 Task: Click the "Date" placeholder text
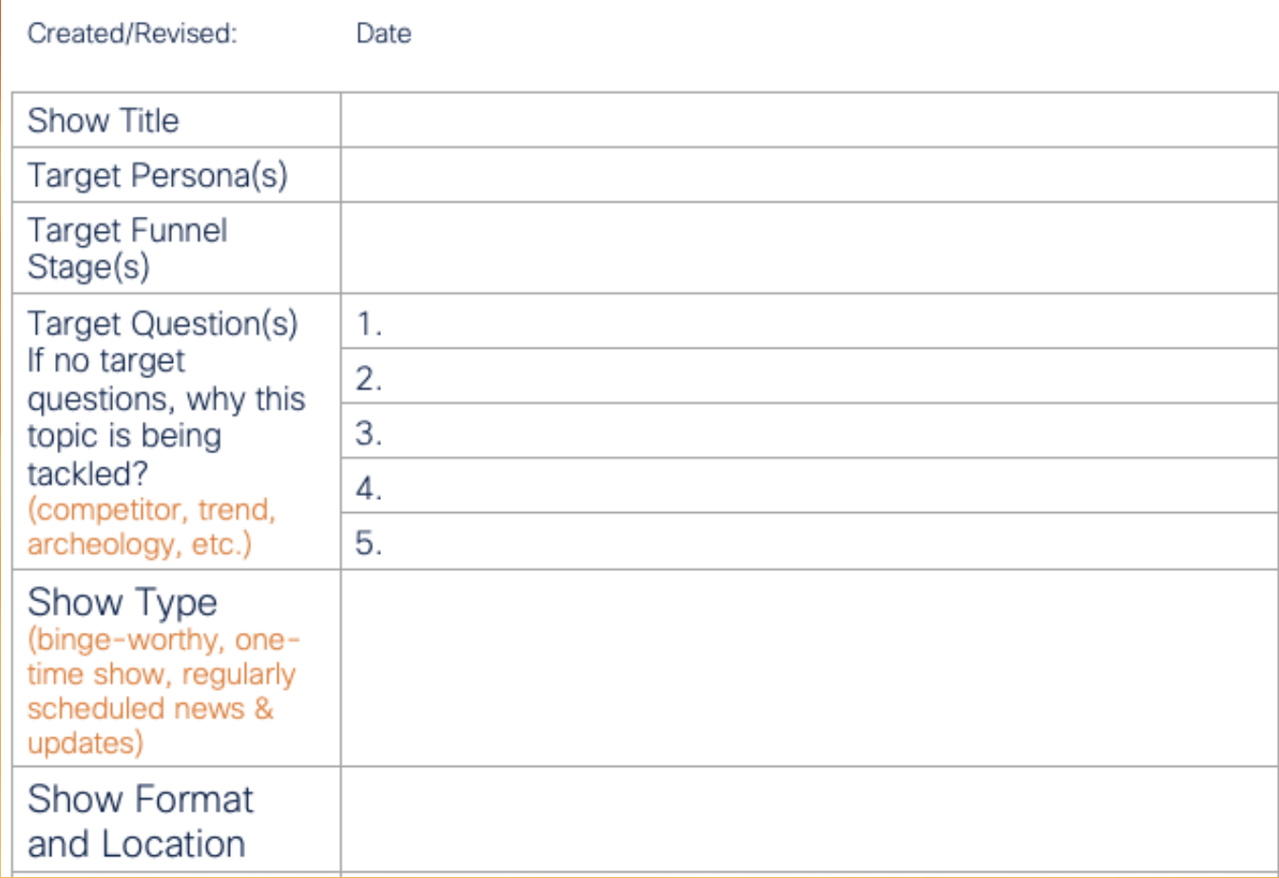click(x=384, y=34)
